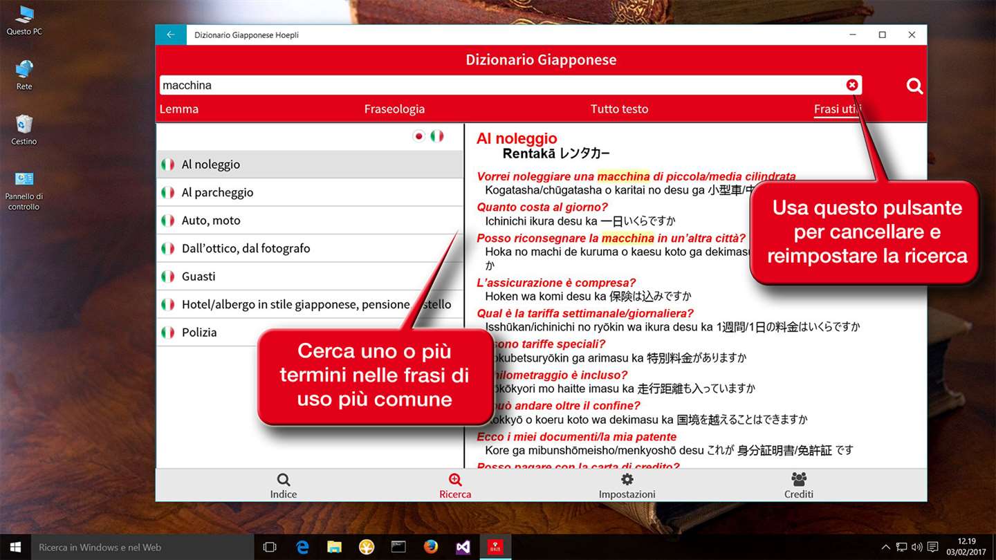
Task: Go back with the arrow button
Action: 171,35
